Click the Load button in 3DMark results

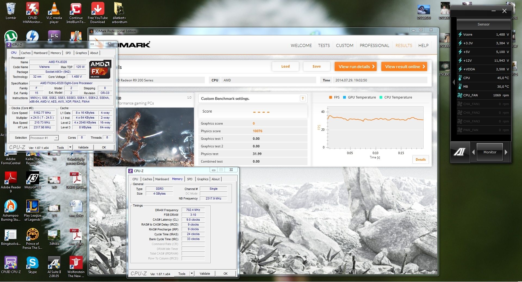coord(285,66)
